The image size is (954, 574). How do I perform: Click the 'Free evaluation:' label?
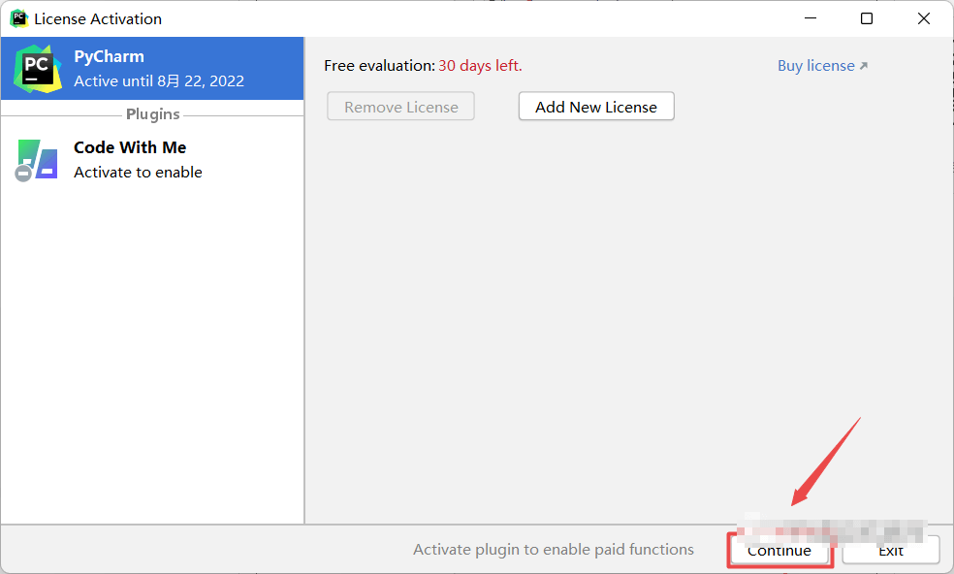pos(379,66)
